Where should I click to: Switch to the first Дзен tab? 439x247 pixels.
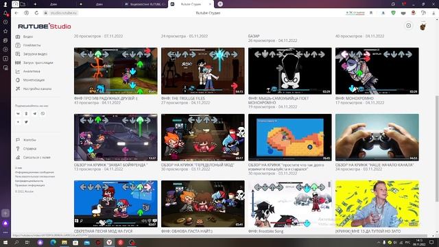(54, 4)
